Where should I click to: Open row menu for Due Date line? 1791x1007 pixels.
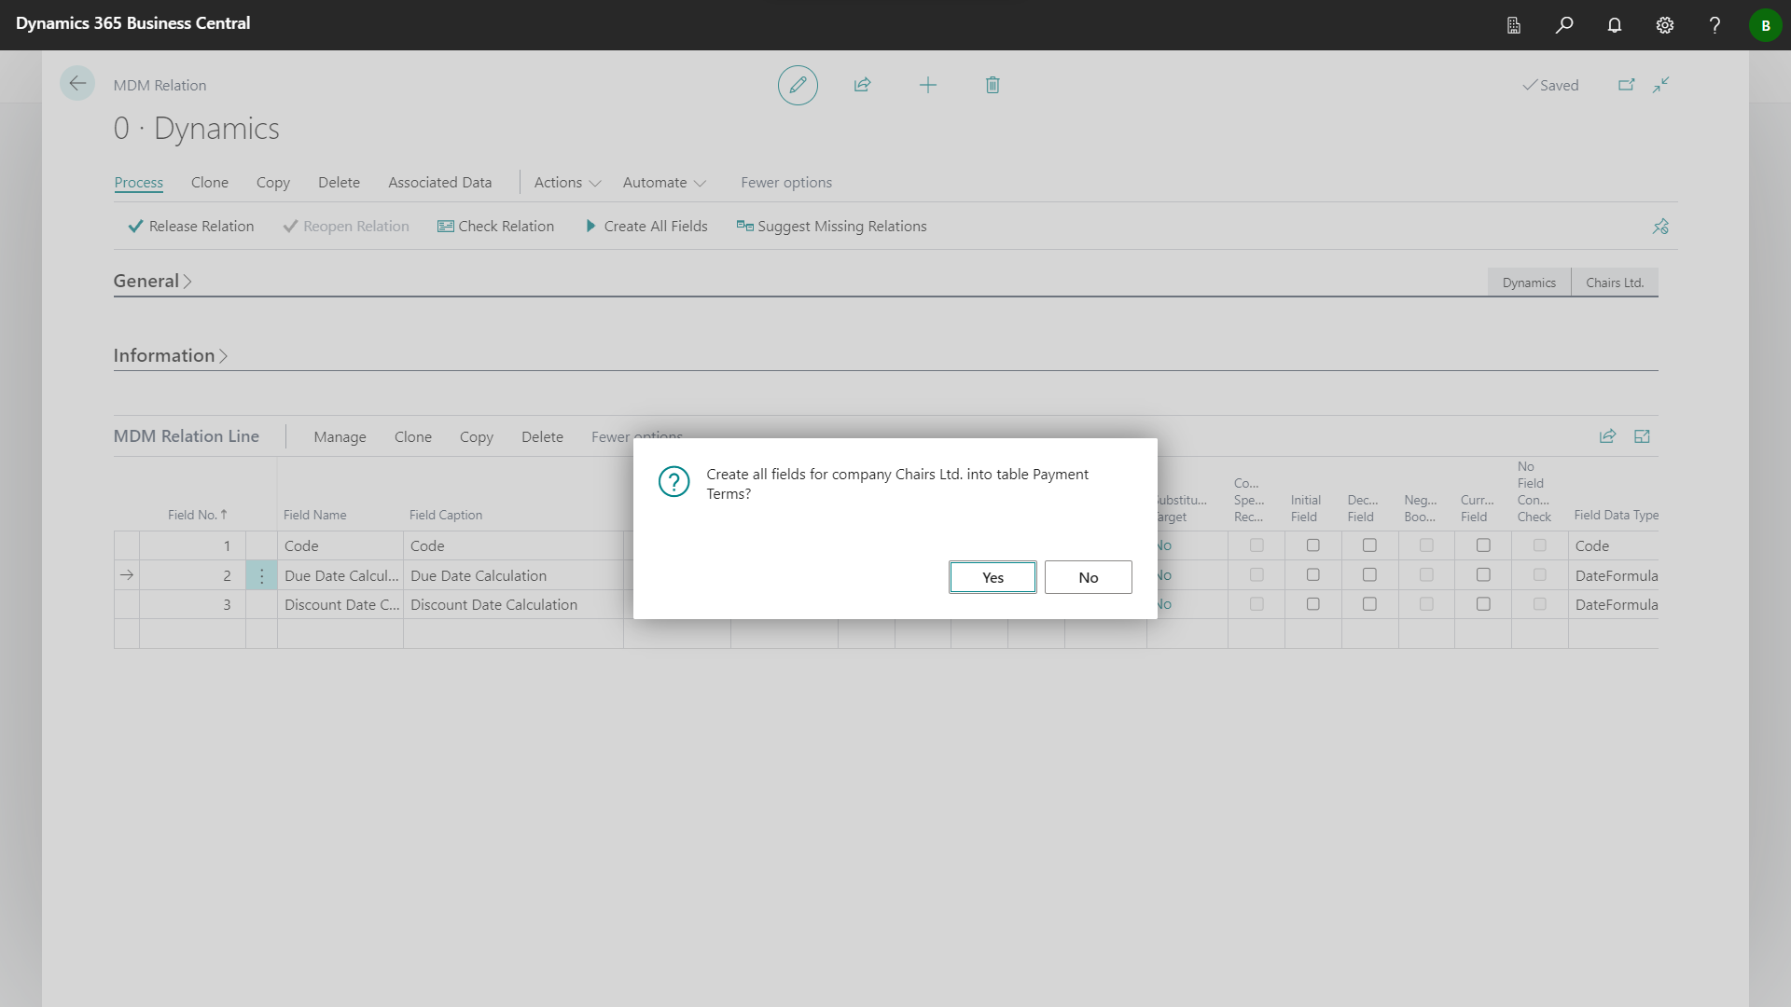click(261, 576)
